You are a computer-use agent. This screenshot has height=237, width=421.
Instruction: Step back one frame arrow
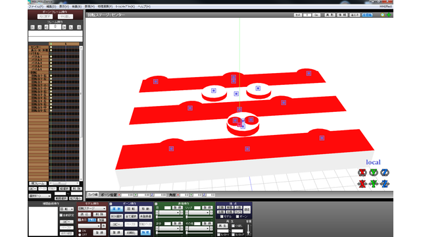[x=47, y=27]
